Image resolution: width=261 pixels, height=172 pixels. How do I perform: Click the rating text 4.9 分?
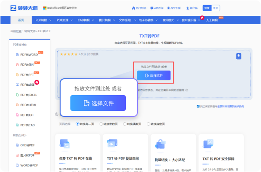[82, 54]
